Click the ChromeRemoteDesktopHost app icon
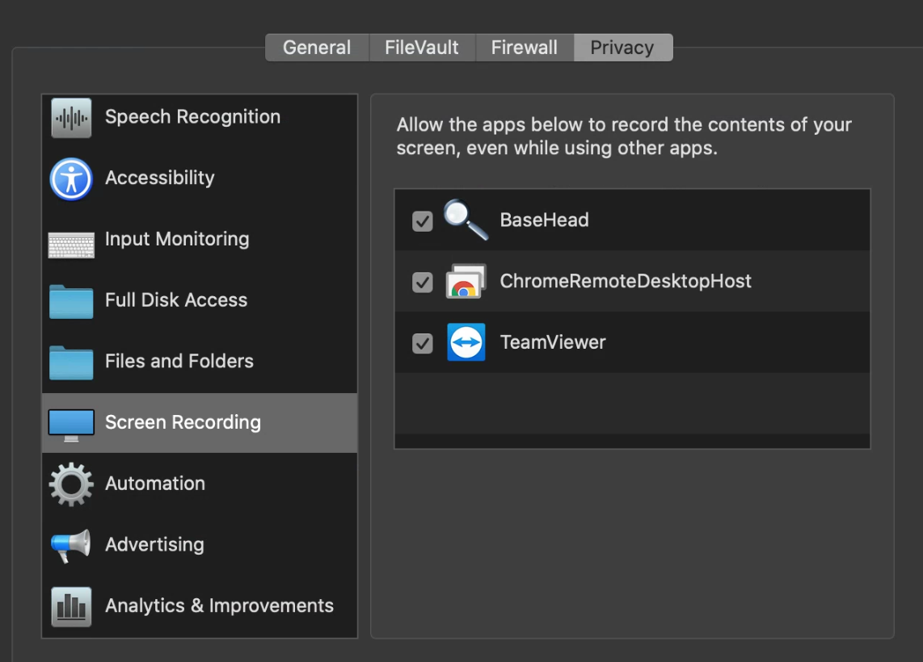The width and height of the screenshot is (923, 662). [466, 281]
